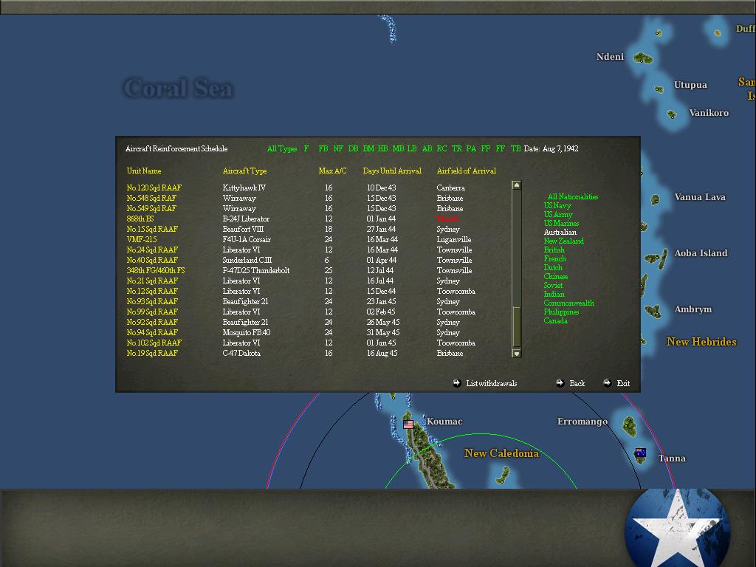756x567 pixels.
Task: Click the scrollbar thumb in the unit list
Action: pos(516,326)
